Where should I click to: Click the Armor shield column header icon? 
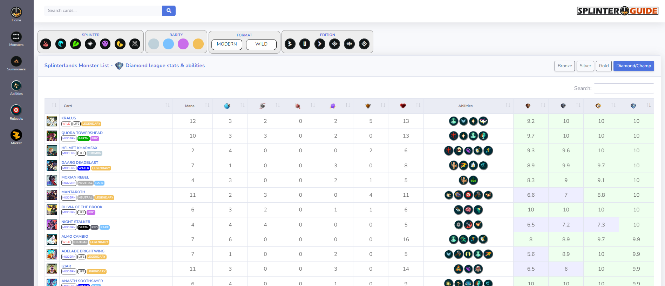pyautogui.click(x=368, y=106)
